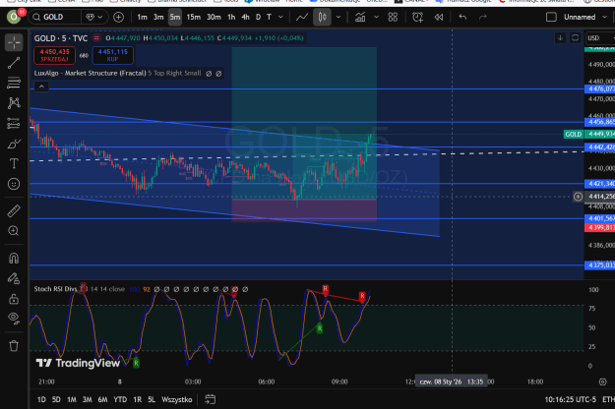
Task: Open chart settings gear on time axis
Action: [x=603, y=381]
